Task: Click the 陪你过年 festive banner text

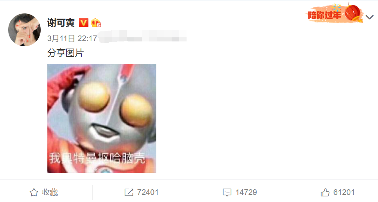Action: 324,15
